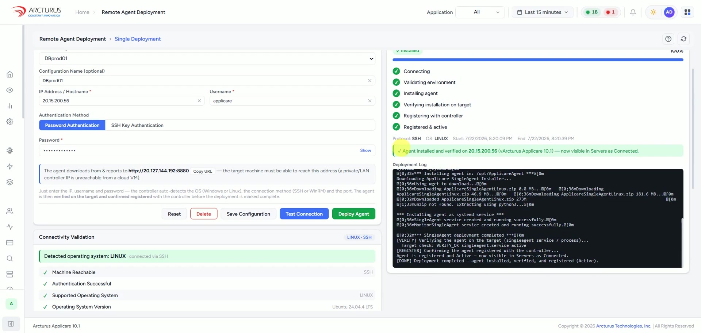
Task: Click Test Connection
Action: (x=304, y=214)
